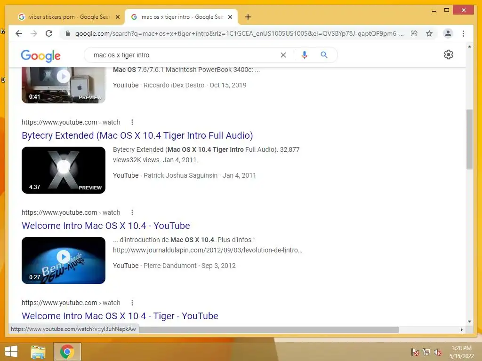Click the horizontal scroll-right arrow
The width and height of the screenshot is (482, 361).
click(x=461, y=330)
